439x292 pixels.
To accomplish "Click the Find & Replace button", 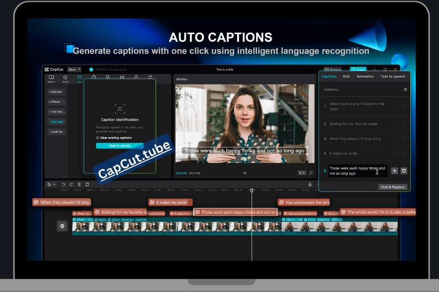I will pos(393,187).
